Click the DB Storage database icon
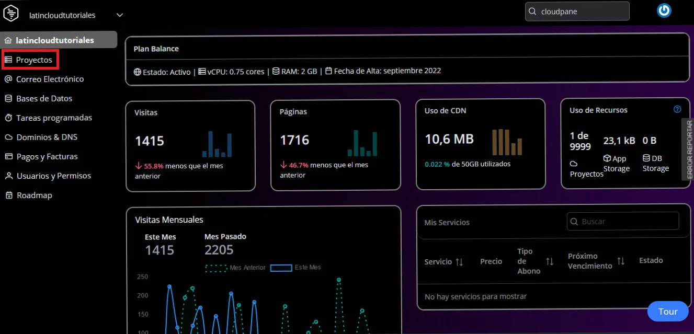 [646, 158]
